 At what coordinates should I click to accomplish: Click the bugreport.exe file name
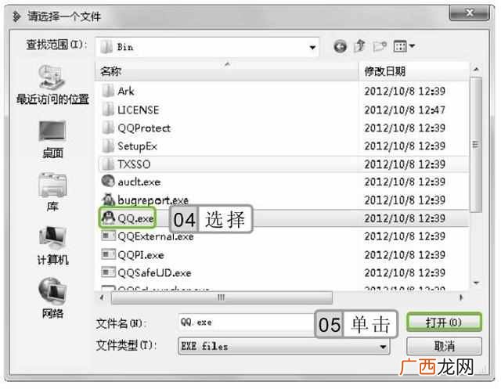(153, 200)
